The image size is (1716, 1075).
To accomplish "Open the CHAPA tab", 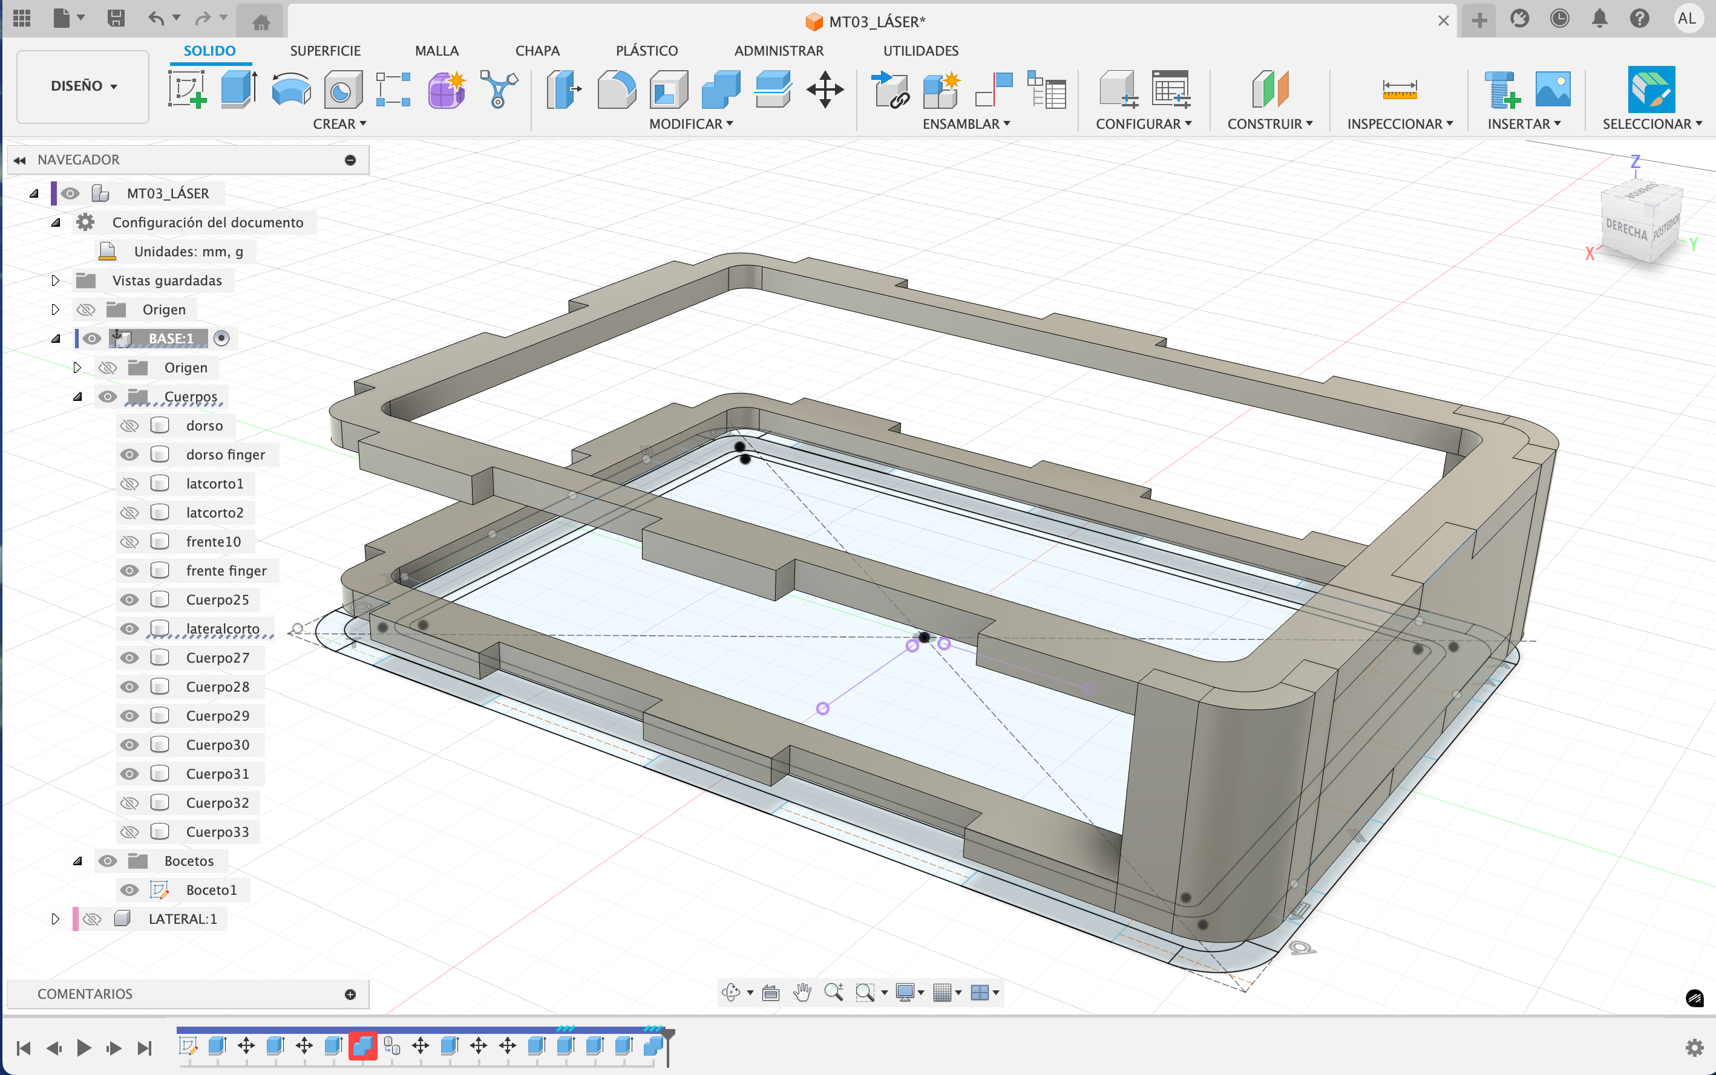I will [537, 51].
